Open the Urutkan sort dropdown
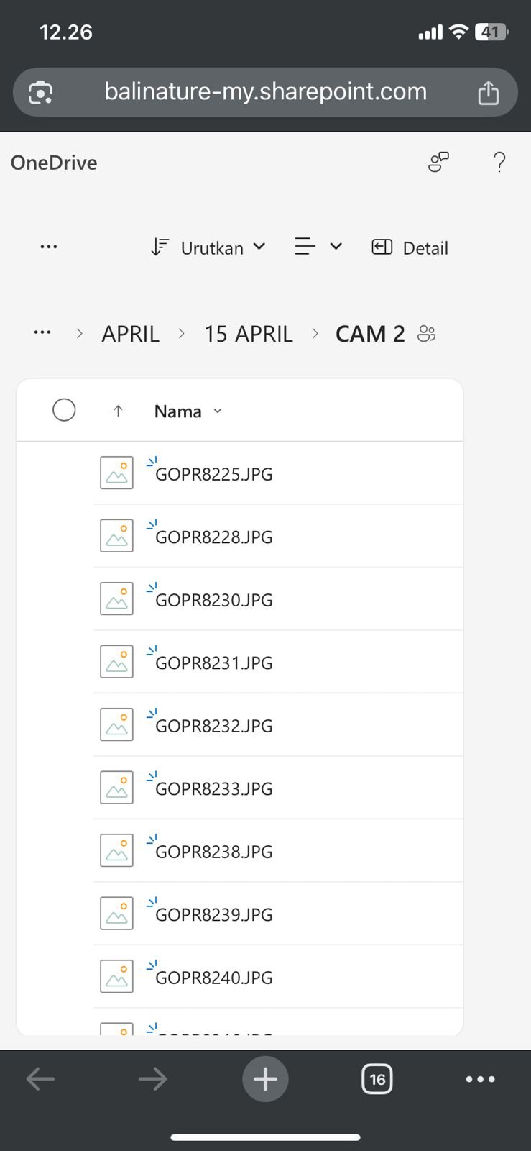The image size is (531, 1151). [208, 248]
